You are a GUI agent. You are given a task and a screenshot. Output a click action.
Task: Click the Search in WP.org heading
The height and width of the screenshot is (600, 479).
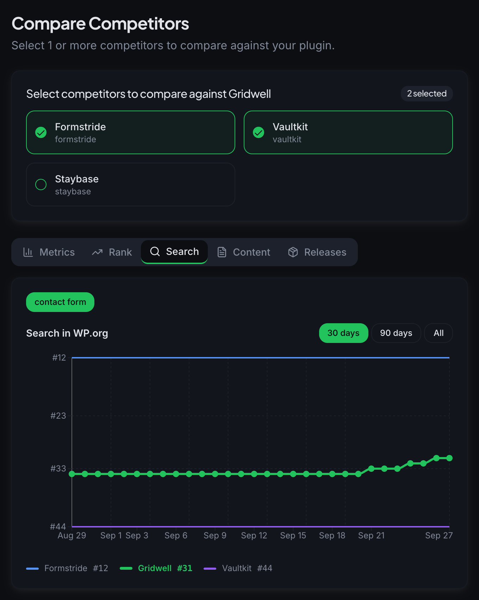(x=67, y=333)
